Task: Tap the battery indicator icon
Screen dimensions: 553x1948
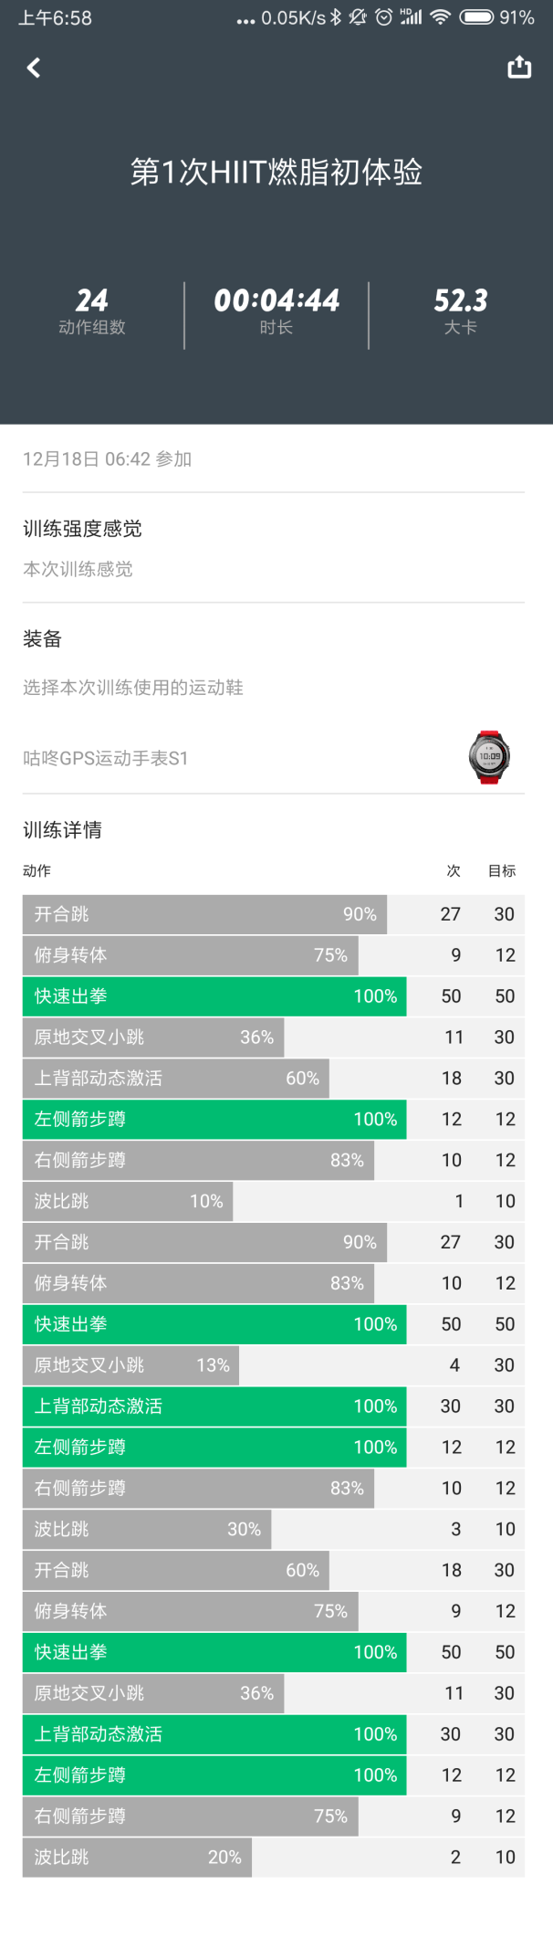Action: (x=476, y=17)
